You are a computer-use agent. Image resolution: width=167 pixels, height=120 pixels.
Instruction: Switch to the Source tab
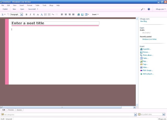pos(19,110)
